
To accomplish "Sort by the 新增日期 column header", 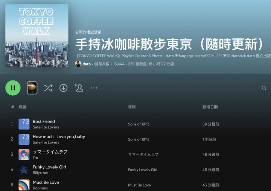I will (210, 107).
